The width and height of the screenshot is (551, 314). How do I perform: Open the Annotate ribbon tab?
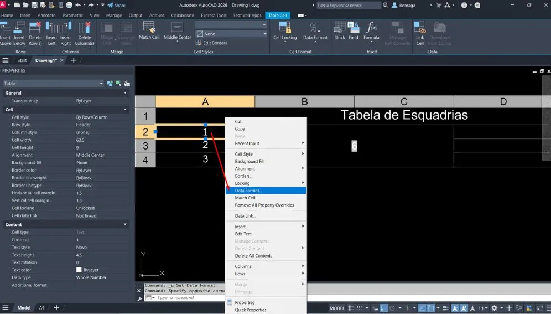[46, 16]
